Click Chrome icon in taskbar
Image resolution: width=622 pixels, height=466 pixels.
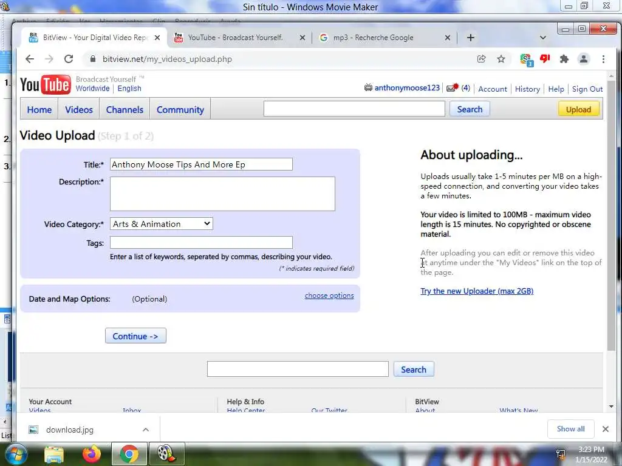(129, 454)
